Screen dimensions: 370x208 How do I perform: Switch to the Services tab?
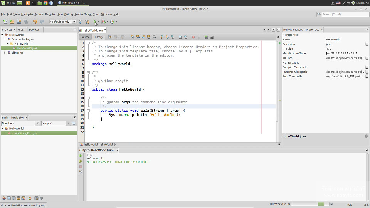[34, 30]
